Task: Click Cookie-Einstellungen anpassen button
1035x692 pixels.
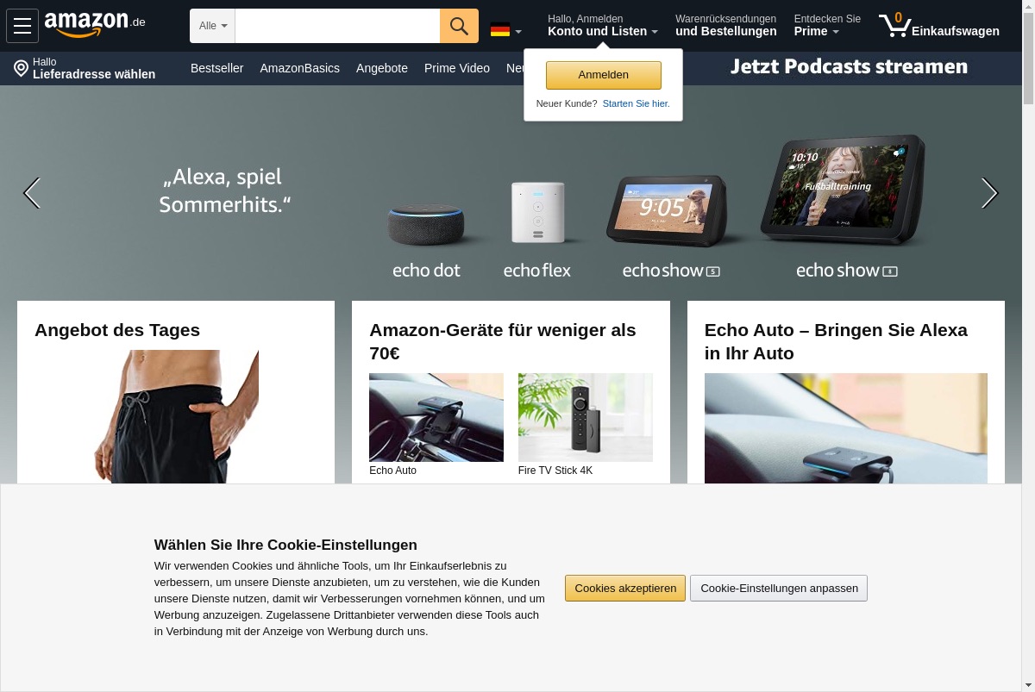Action: click(779, 589)
